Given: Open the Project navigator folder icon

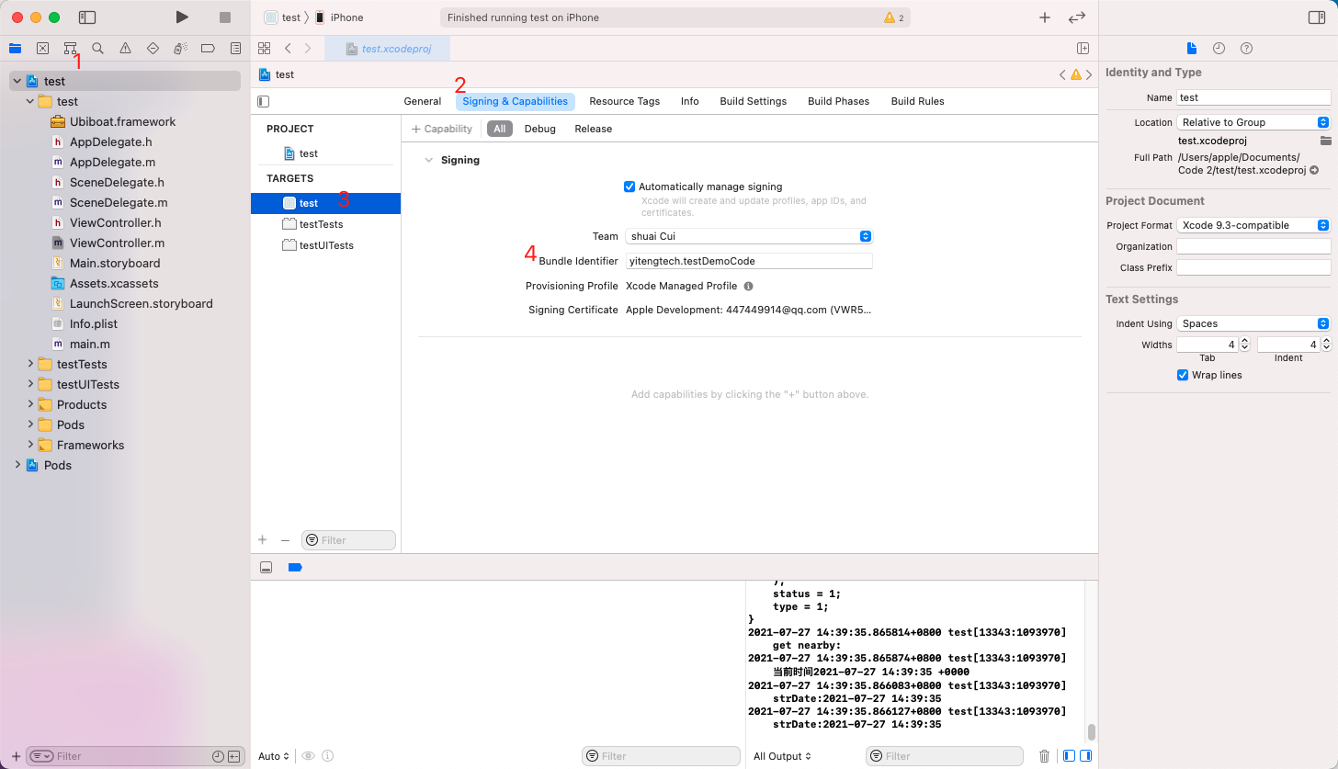Looking at the screenshot, I should tap(15, 49).
